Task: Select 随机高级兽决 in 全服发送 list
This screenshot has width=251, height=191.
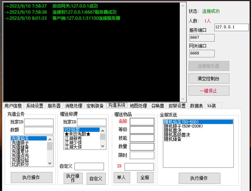Action: [x=177, y=135]
